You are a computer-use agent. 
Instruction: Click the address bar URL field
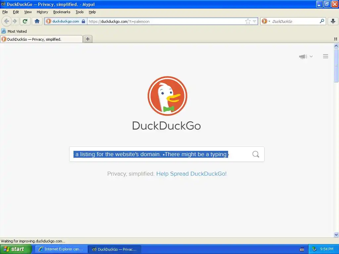pos(166,21)
